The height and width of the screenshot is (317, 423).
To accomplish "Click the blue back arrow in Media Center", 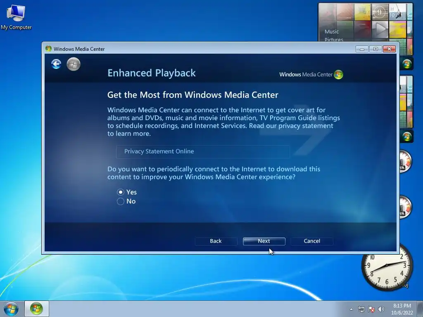I will tap(56, 64).
